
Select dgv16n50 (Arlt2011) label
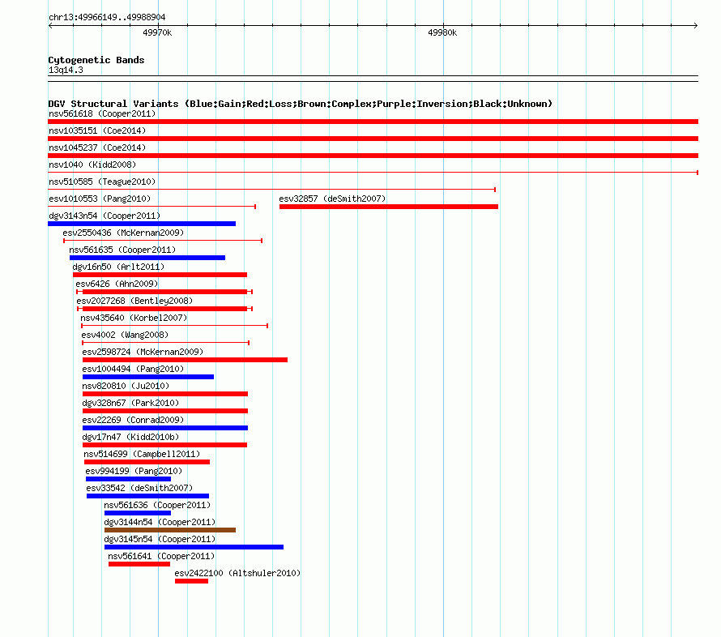(118, 267)
